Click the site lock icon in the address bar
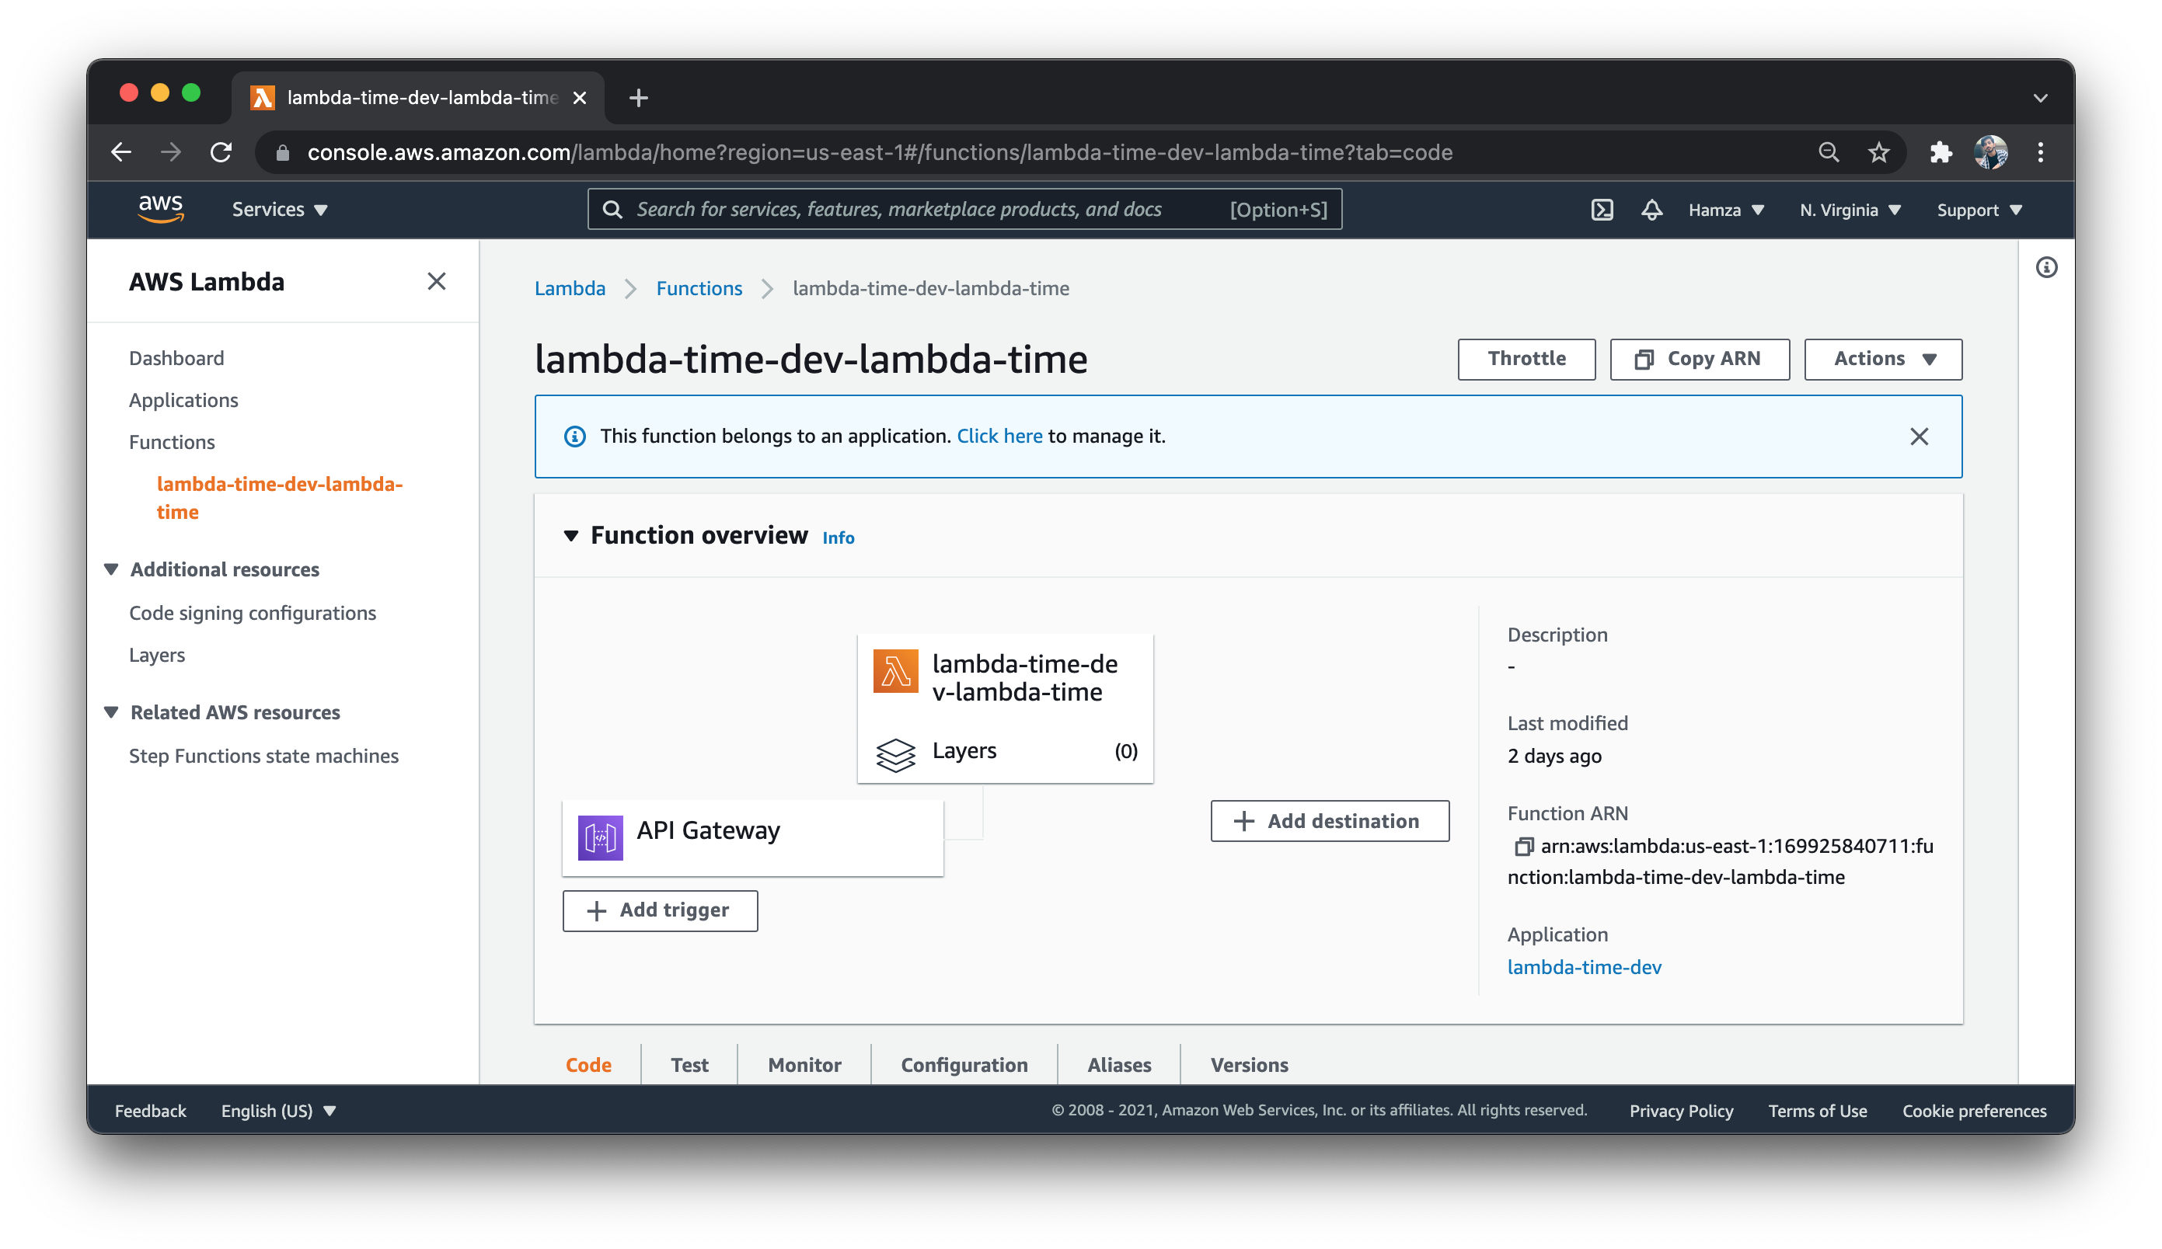This screenshot has width=2162, height=1249. coord(283,152)
